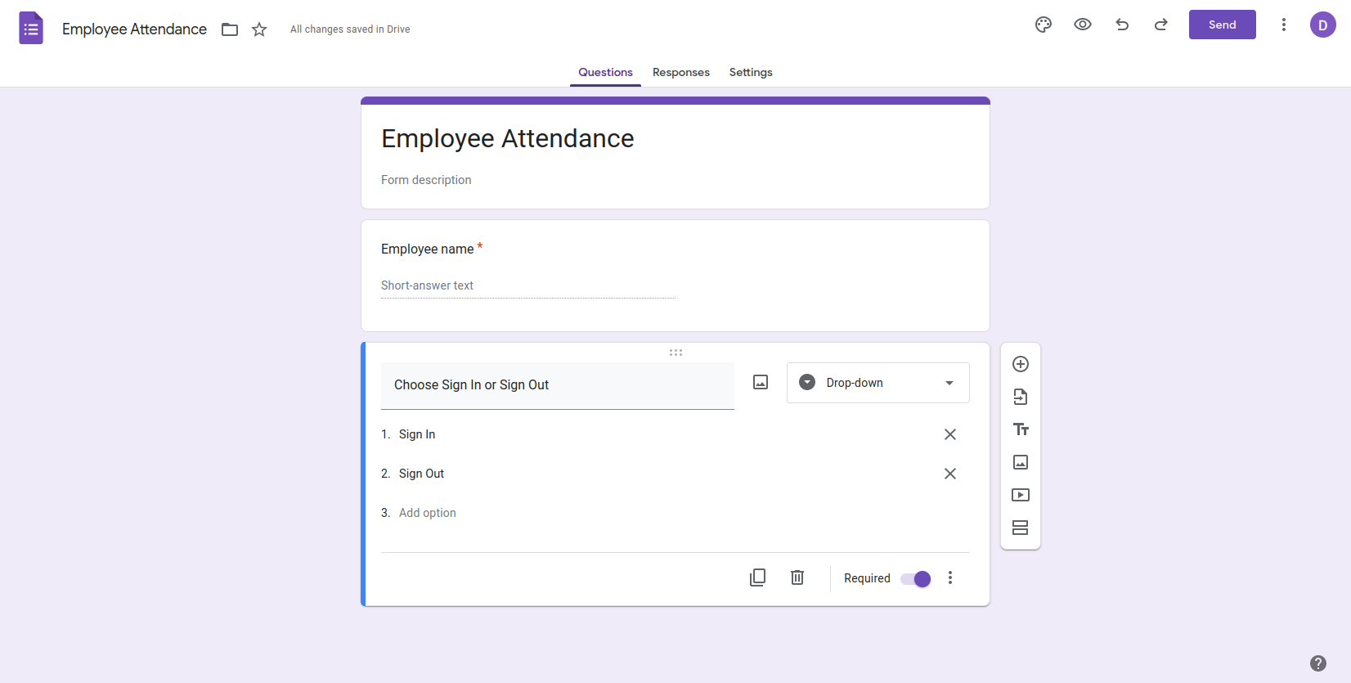Open question options three-dot menu
Image resolution: width=1351 pixels, height=683 pixels.
click(949, 577)
